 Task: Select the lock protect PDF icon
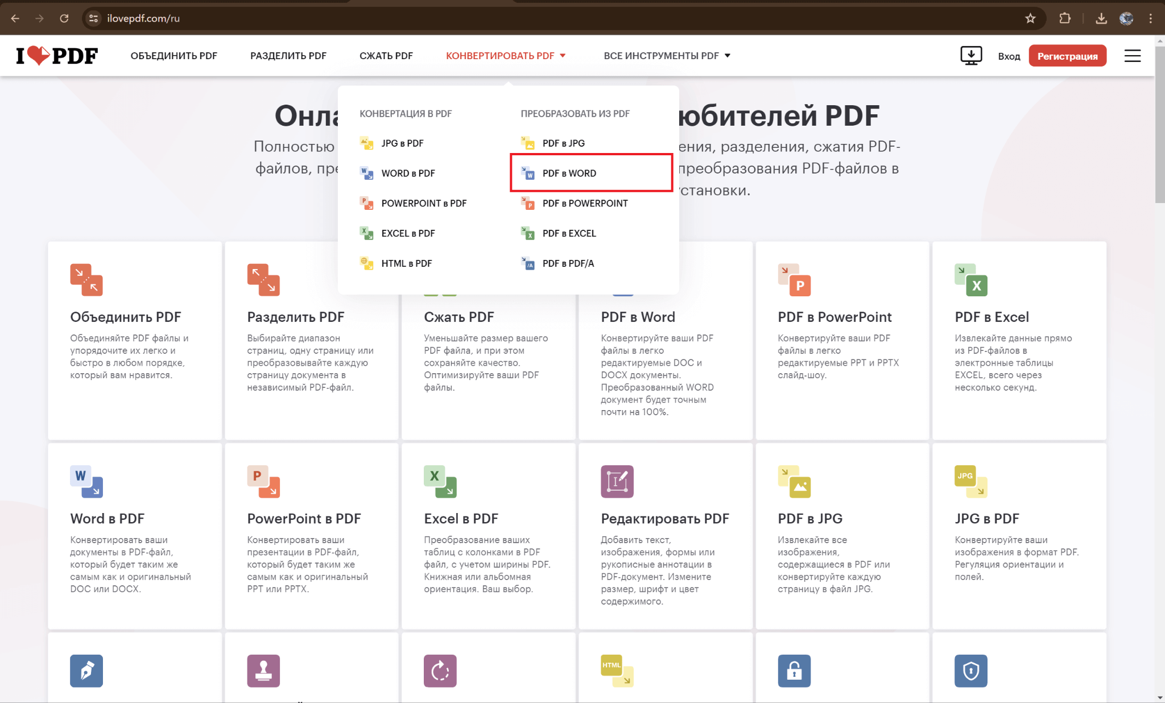(x=795, y=671)
